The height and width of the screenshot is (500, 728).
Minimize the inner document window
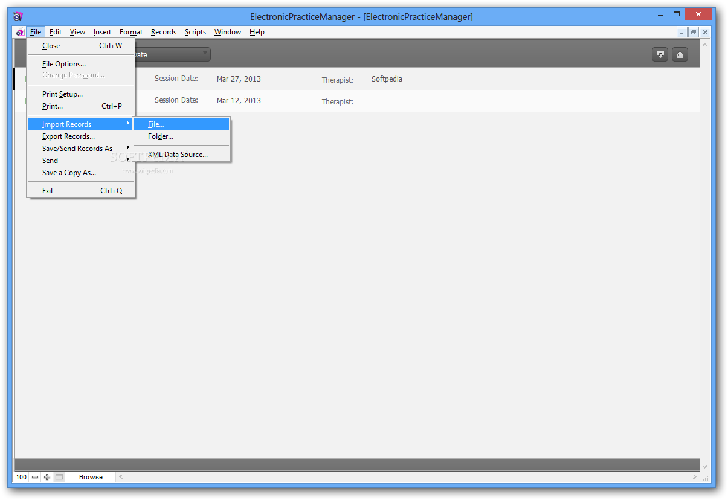click(x=682, y=33)
